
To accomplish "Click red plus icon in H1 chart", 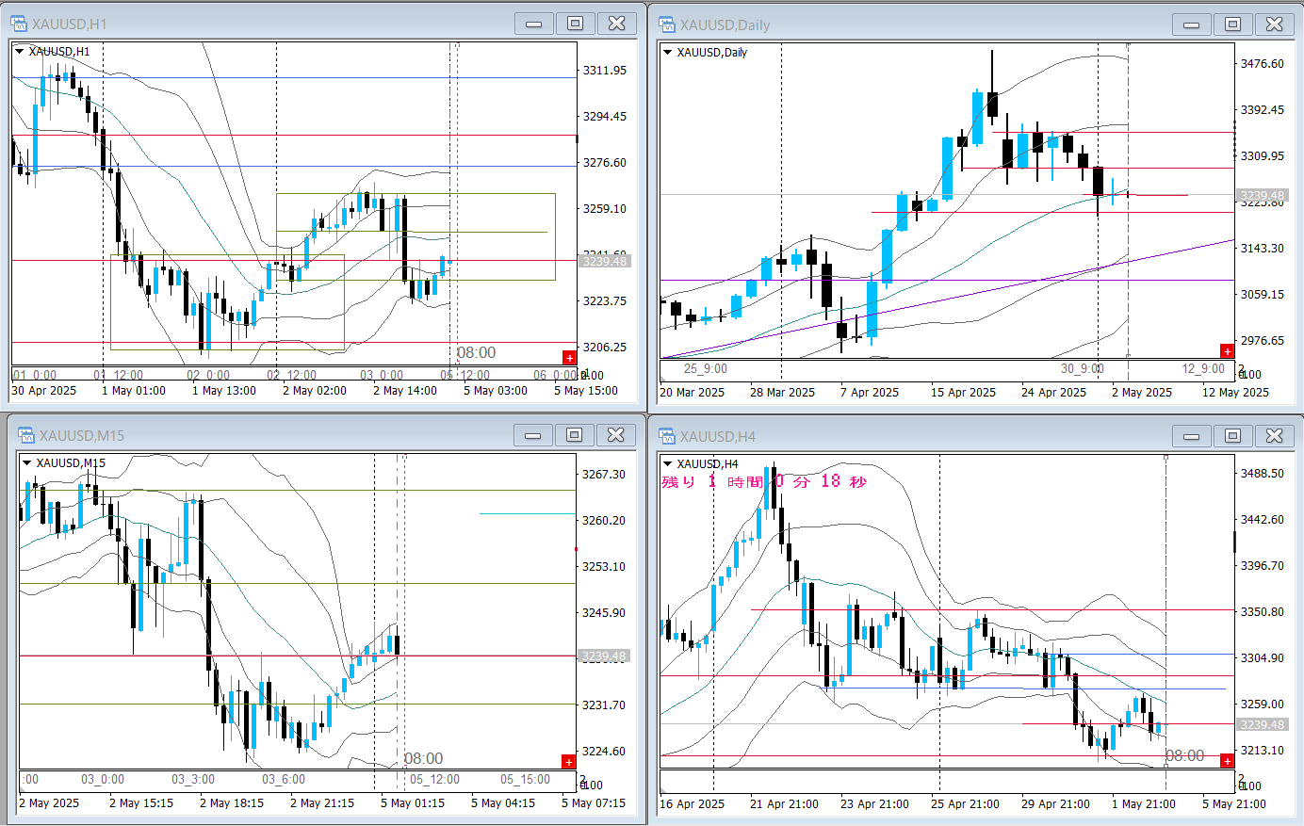I will point(569,357).
